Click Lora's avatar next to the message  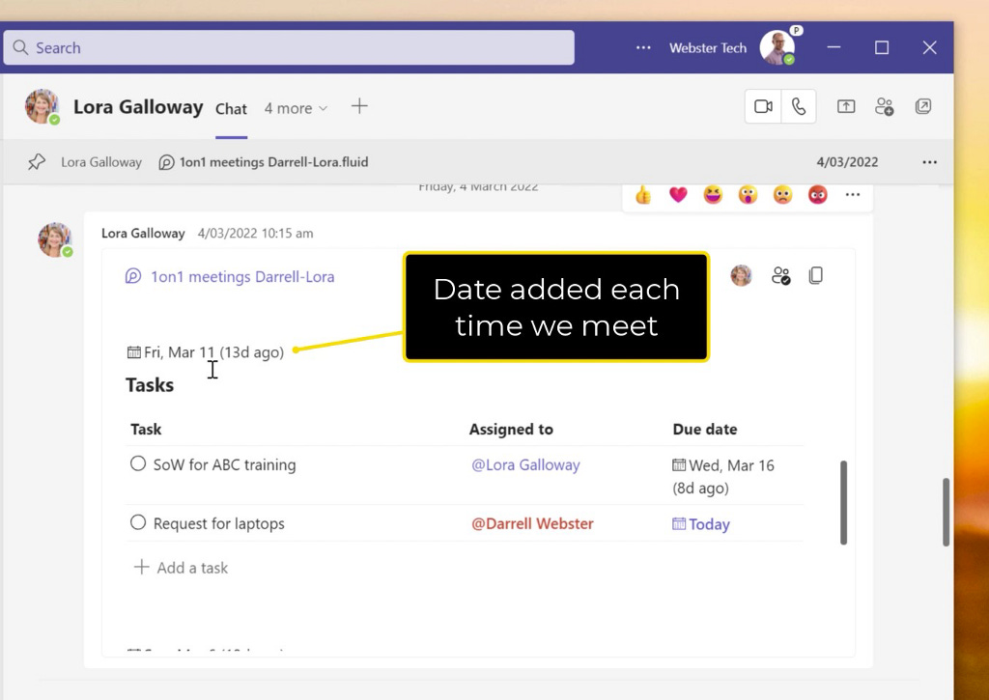55,239
